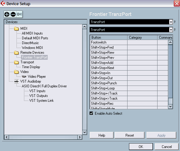Viewport: 180px width, 151px height.
Task: Click the Remove device minus icon
Action: pyautogui.click(x=13, y=14)
